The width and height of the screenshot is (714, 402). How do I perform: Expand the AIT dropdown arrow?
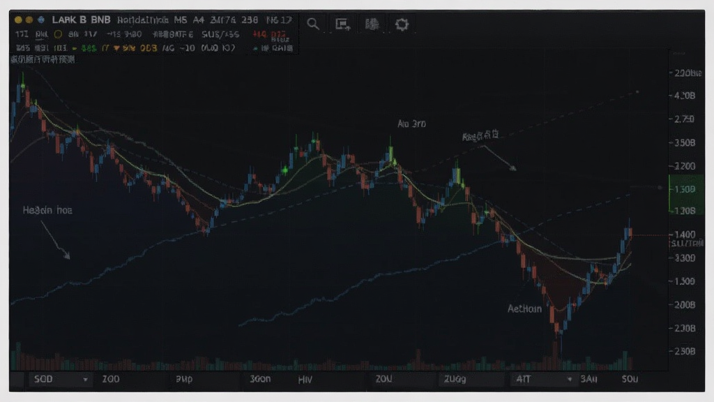click(569, 379)
